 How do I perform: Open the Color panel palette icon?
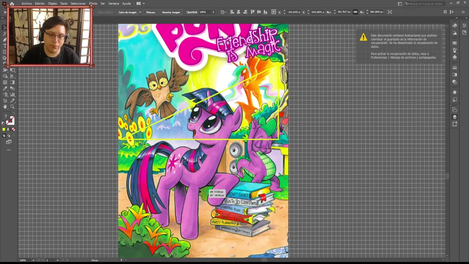pyautogui.click(x=454, y=25)
